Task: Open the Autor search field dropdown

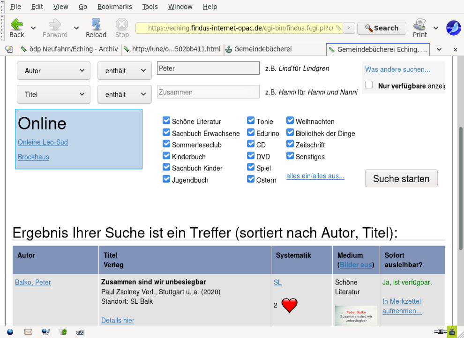Action: (x=53, y=70)
